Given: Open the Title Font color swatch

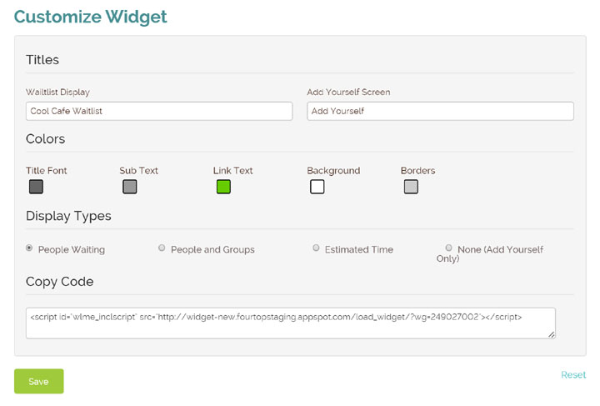Looking at the screenshot, I should pos(36,187).
